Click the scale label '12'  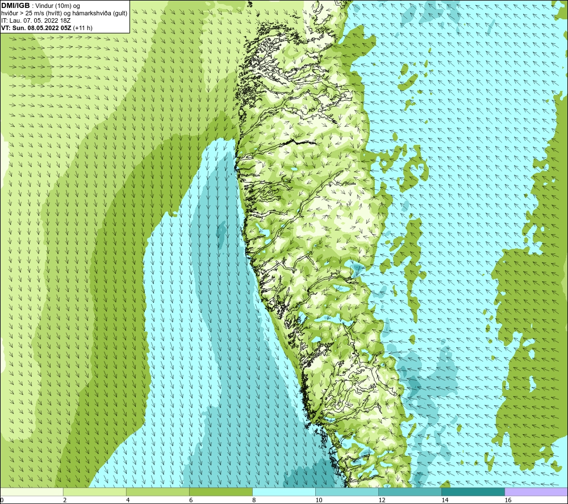click(x=382, y=500)
